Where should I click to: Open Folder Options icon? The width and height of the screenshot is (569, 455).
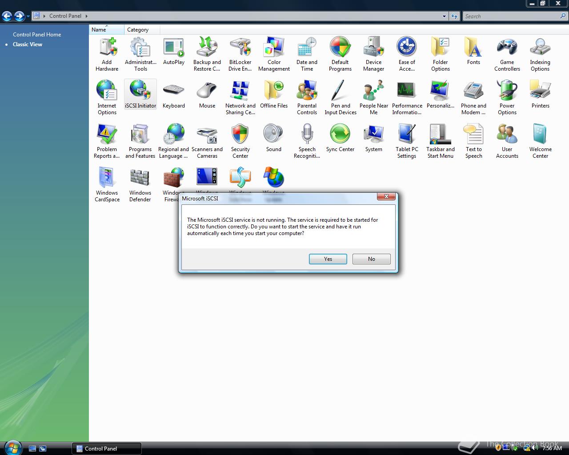(x=441, y=54)
